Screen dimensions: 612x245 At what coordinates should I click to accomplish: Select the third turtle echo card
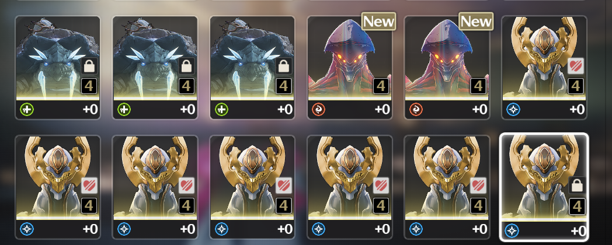(252, 68)
